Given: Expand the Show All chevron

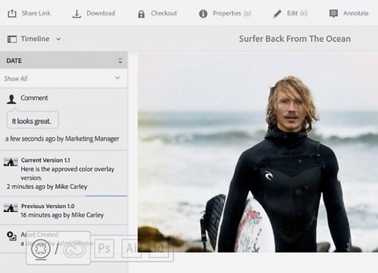Looking at the screenshot, I should (118, 78).
